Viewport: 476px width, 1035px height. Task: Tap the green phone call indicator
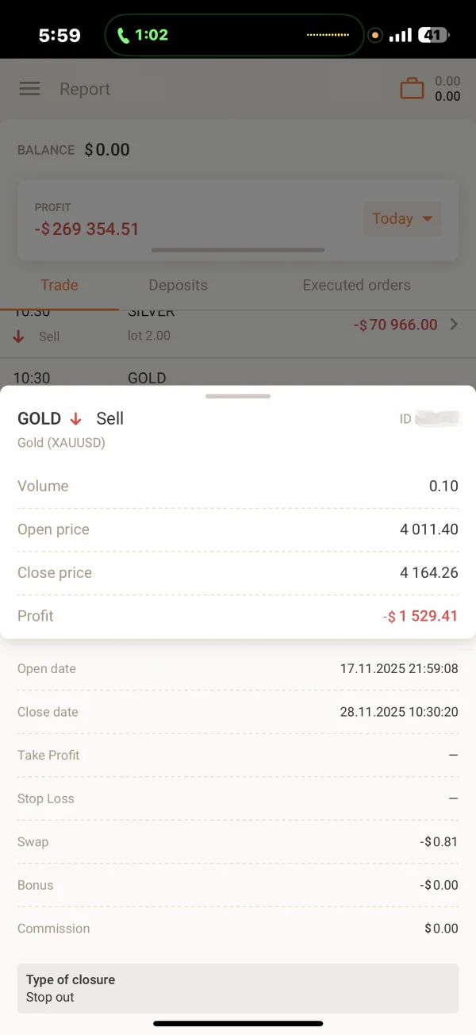pos(124,35)
